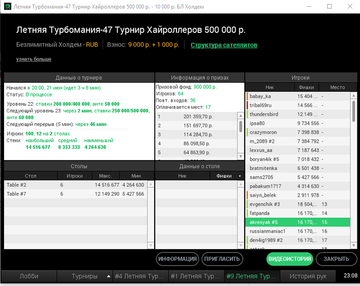The height and width of the screenshot is (286, 360).
Task: Minimize the tournament window
Action: [309, 6]
